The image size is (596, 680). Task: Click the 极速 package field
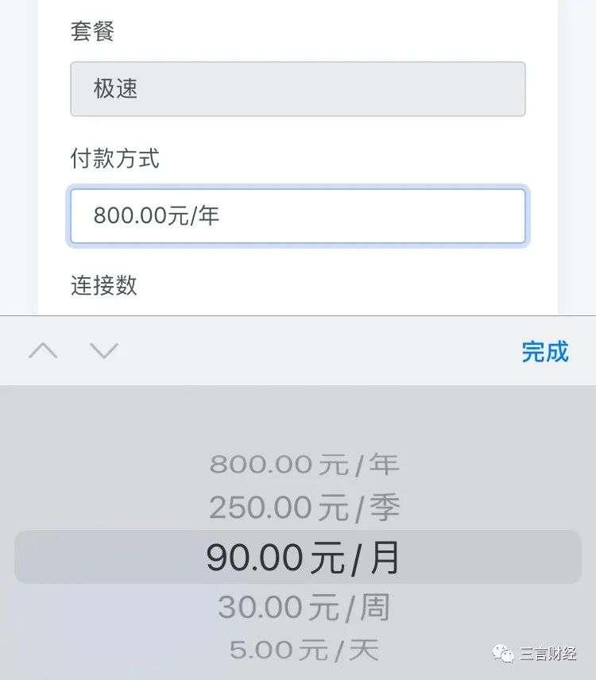point(298,89)
